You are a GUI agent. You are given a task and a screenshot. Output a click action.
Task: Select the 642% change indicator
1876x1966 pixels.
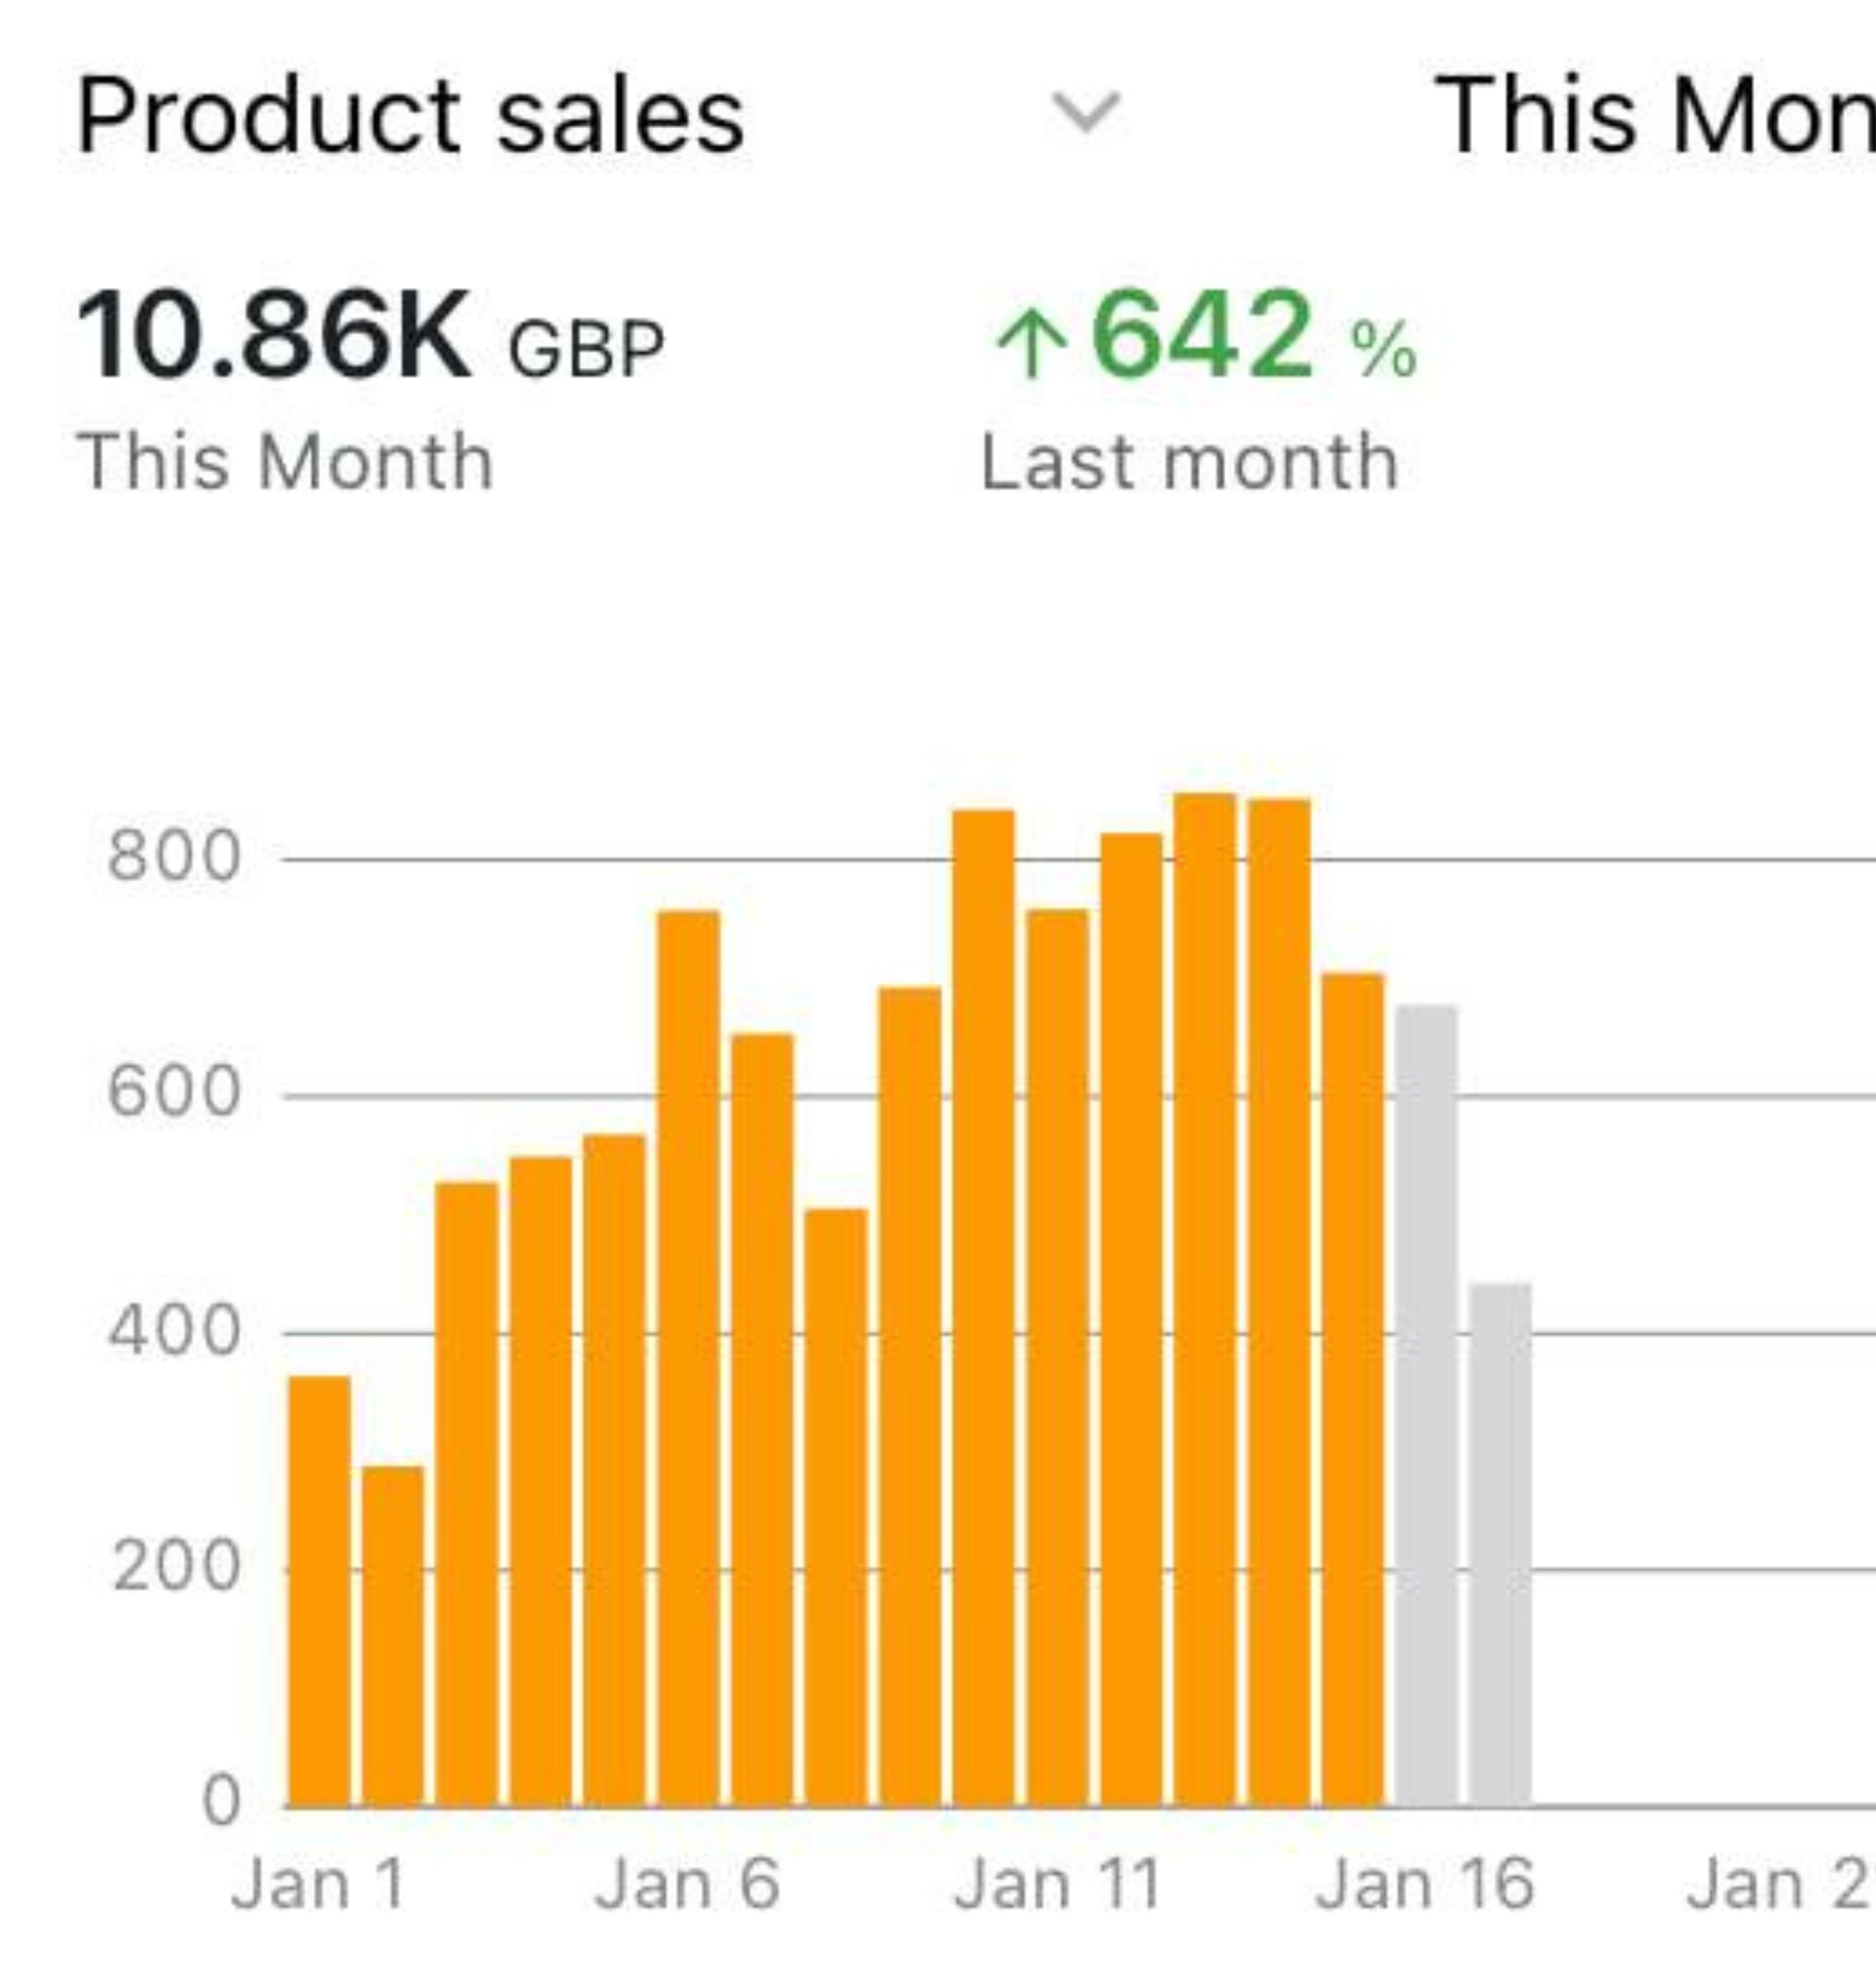coord(1200,335)
